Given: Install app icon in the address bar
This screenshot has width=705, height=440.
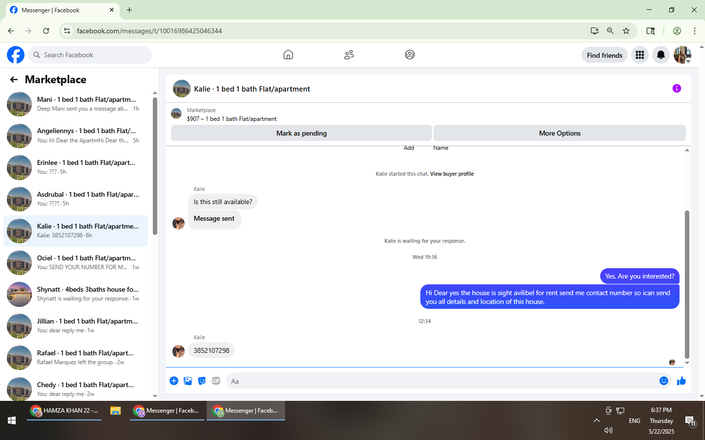Looking at the screenshot, I should 595,31.
